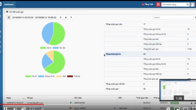
Task: Toggle the Không trả lời legend label
Action: pyautogui.click(x=50, y=76)
